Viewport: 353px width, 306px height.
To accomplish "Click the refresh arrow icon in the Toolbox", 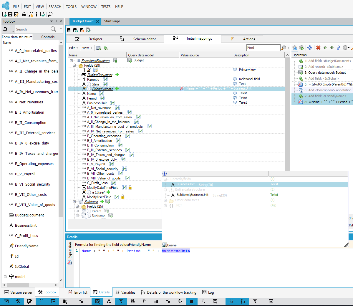I will tap(5, 29).
